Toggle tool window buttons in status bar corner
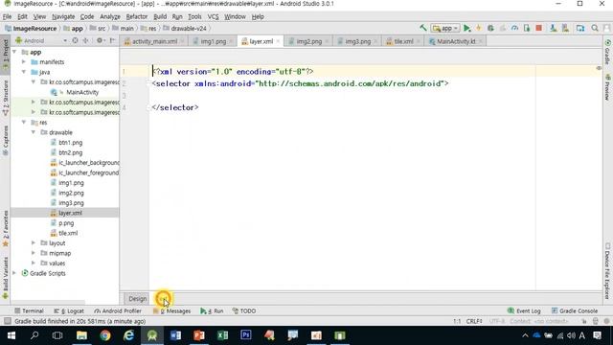Image resolution: width=613 pixels, height=345 pixels. tap(7, 321)
